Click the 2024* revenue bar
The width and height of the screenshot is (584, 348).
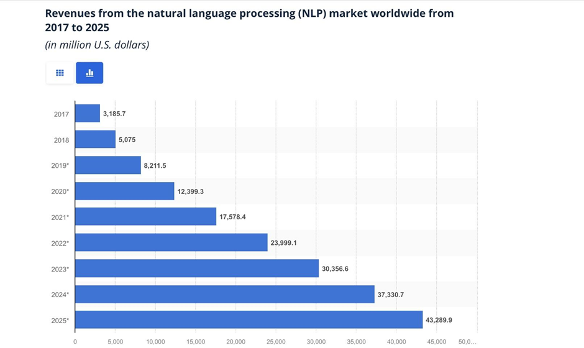[x=224, y=294]
